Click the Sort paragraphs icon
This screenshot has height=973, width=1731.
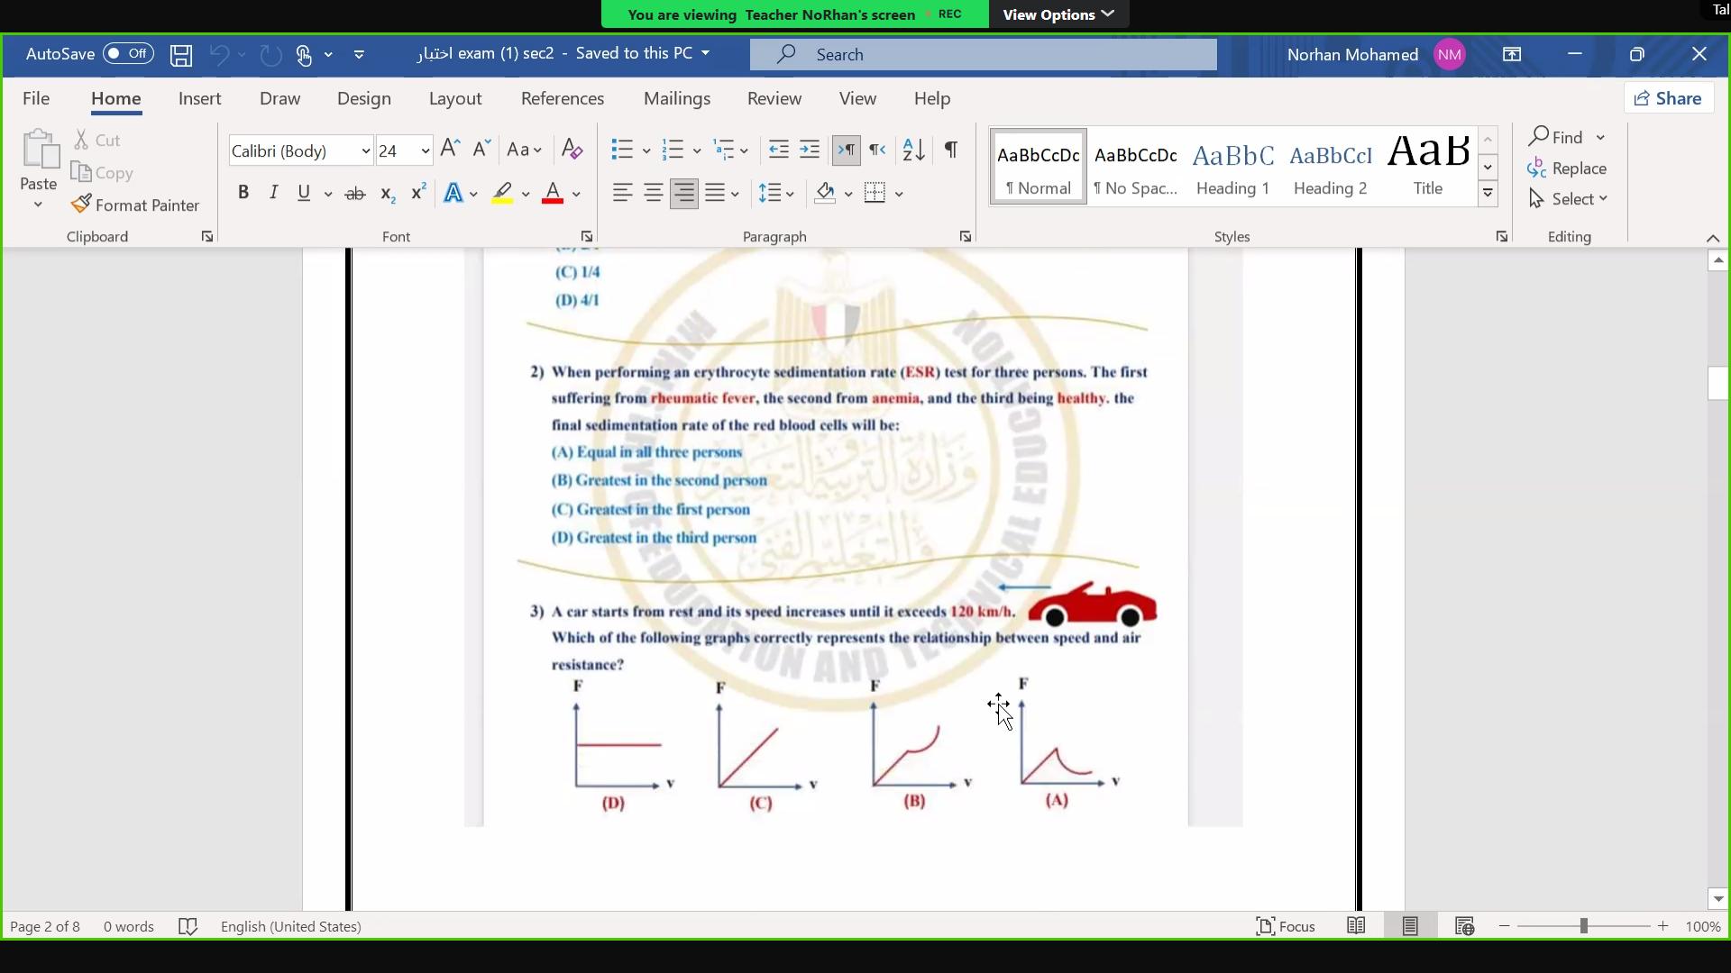913,150
